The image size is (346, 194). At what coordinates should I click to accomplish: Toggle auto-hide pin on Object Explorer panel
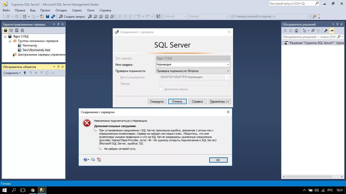click(58, 67)
